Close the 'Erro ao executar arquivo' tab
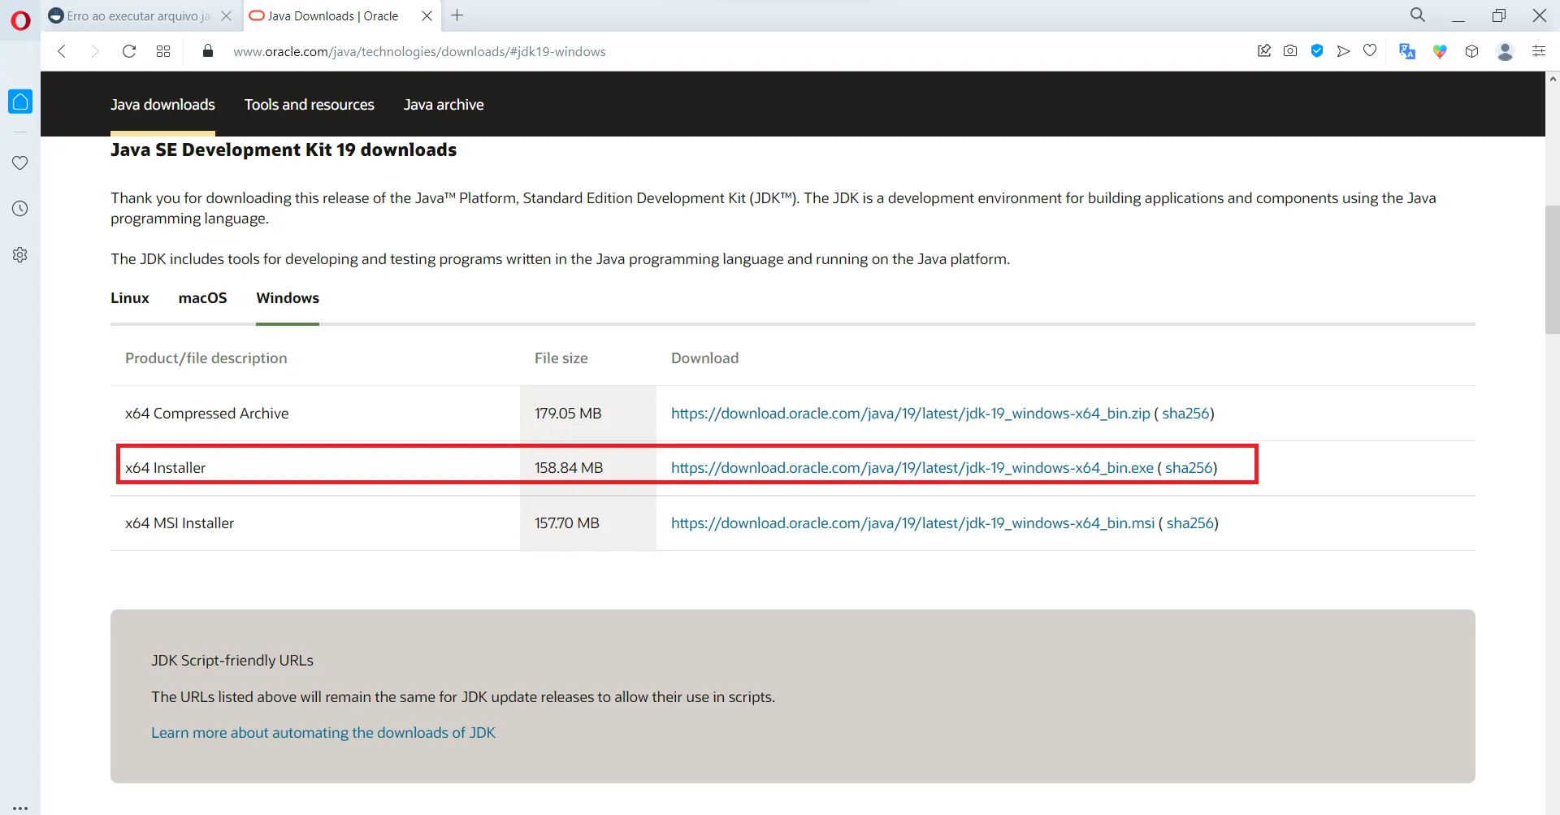The width and height of the screenshot is (1560, 815). point(227,15)
